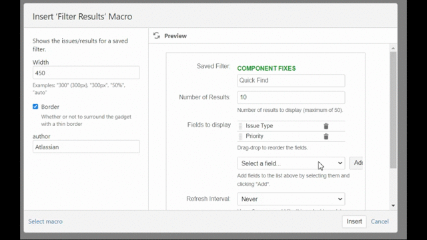Click the Priority field row
Screen dimensions: 427x240
(x=291, y=136)
